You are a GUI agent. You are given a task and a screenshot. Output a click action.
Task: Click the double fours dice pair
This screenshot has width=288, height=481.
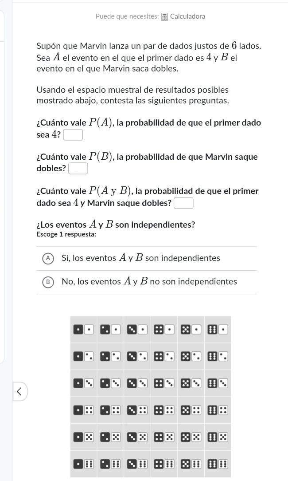click(x=164, y=410)
